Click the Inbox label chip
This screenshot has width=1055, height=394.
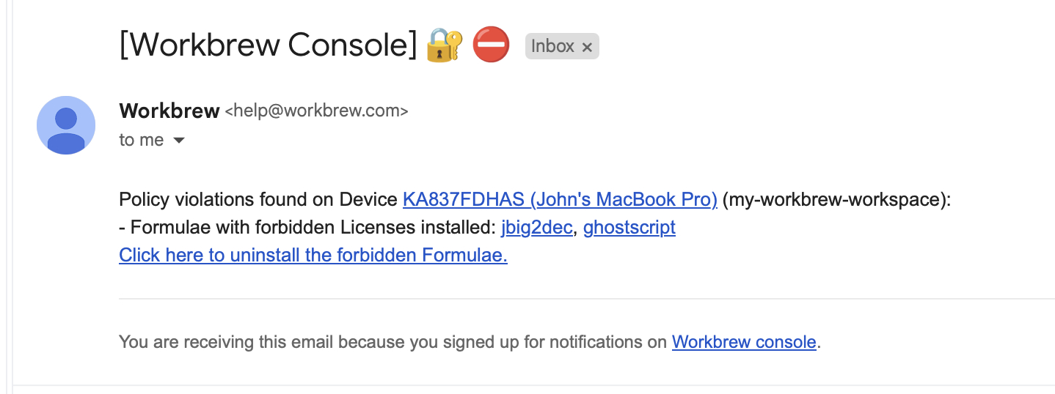(x=552, y=46)
